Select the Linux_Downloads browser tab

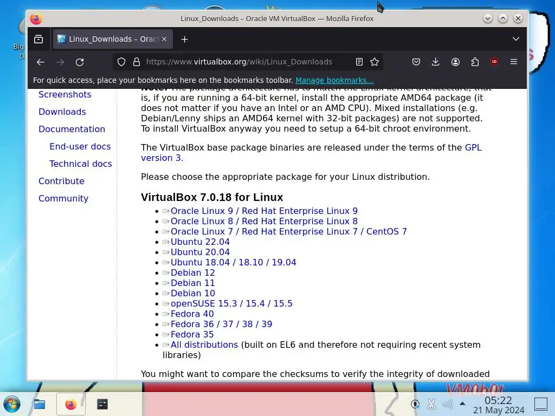click(x=113, y=39)
